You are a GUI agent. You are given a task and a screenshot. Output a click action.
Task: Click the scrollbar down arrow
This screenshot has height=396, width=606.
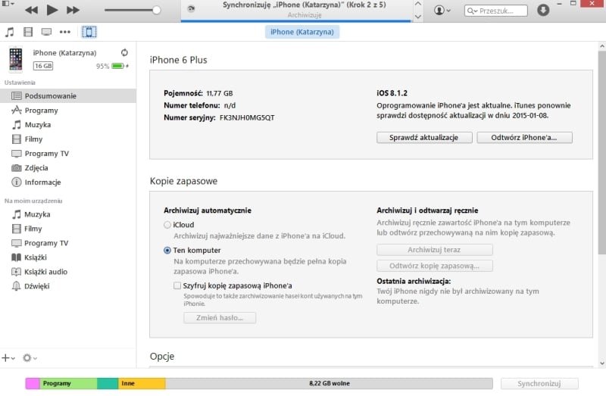[x=601, y=363]
